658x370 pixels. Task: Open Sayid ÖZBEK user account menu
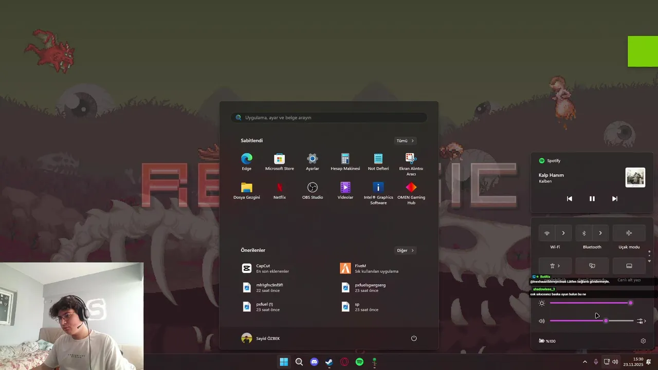[x=261, y=338]
